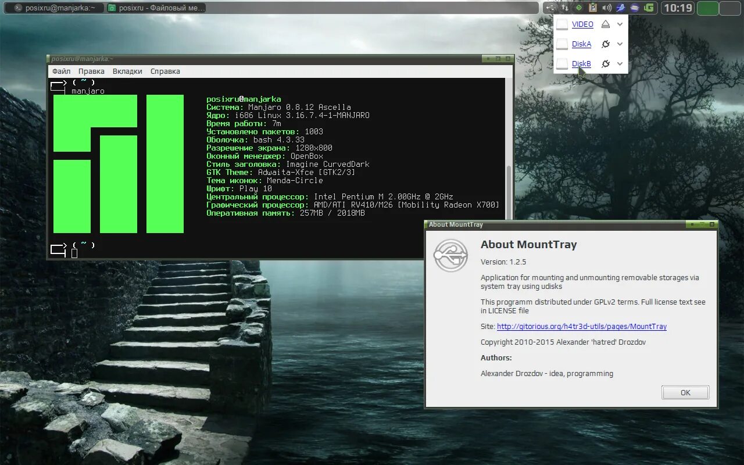Click OK in About MountTray dialog
The image size is (744, 465).
[685, 392]
